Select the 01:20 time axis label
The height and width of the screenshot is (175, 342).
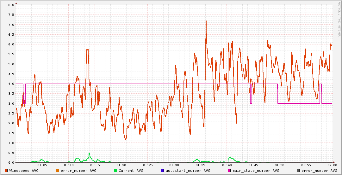click(x=121, y=165)
